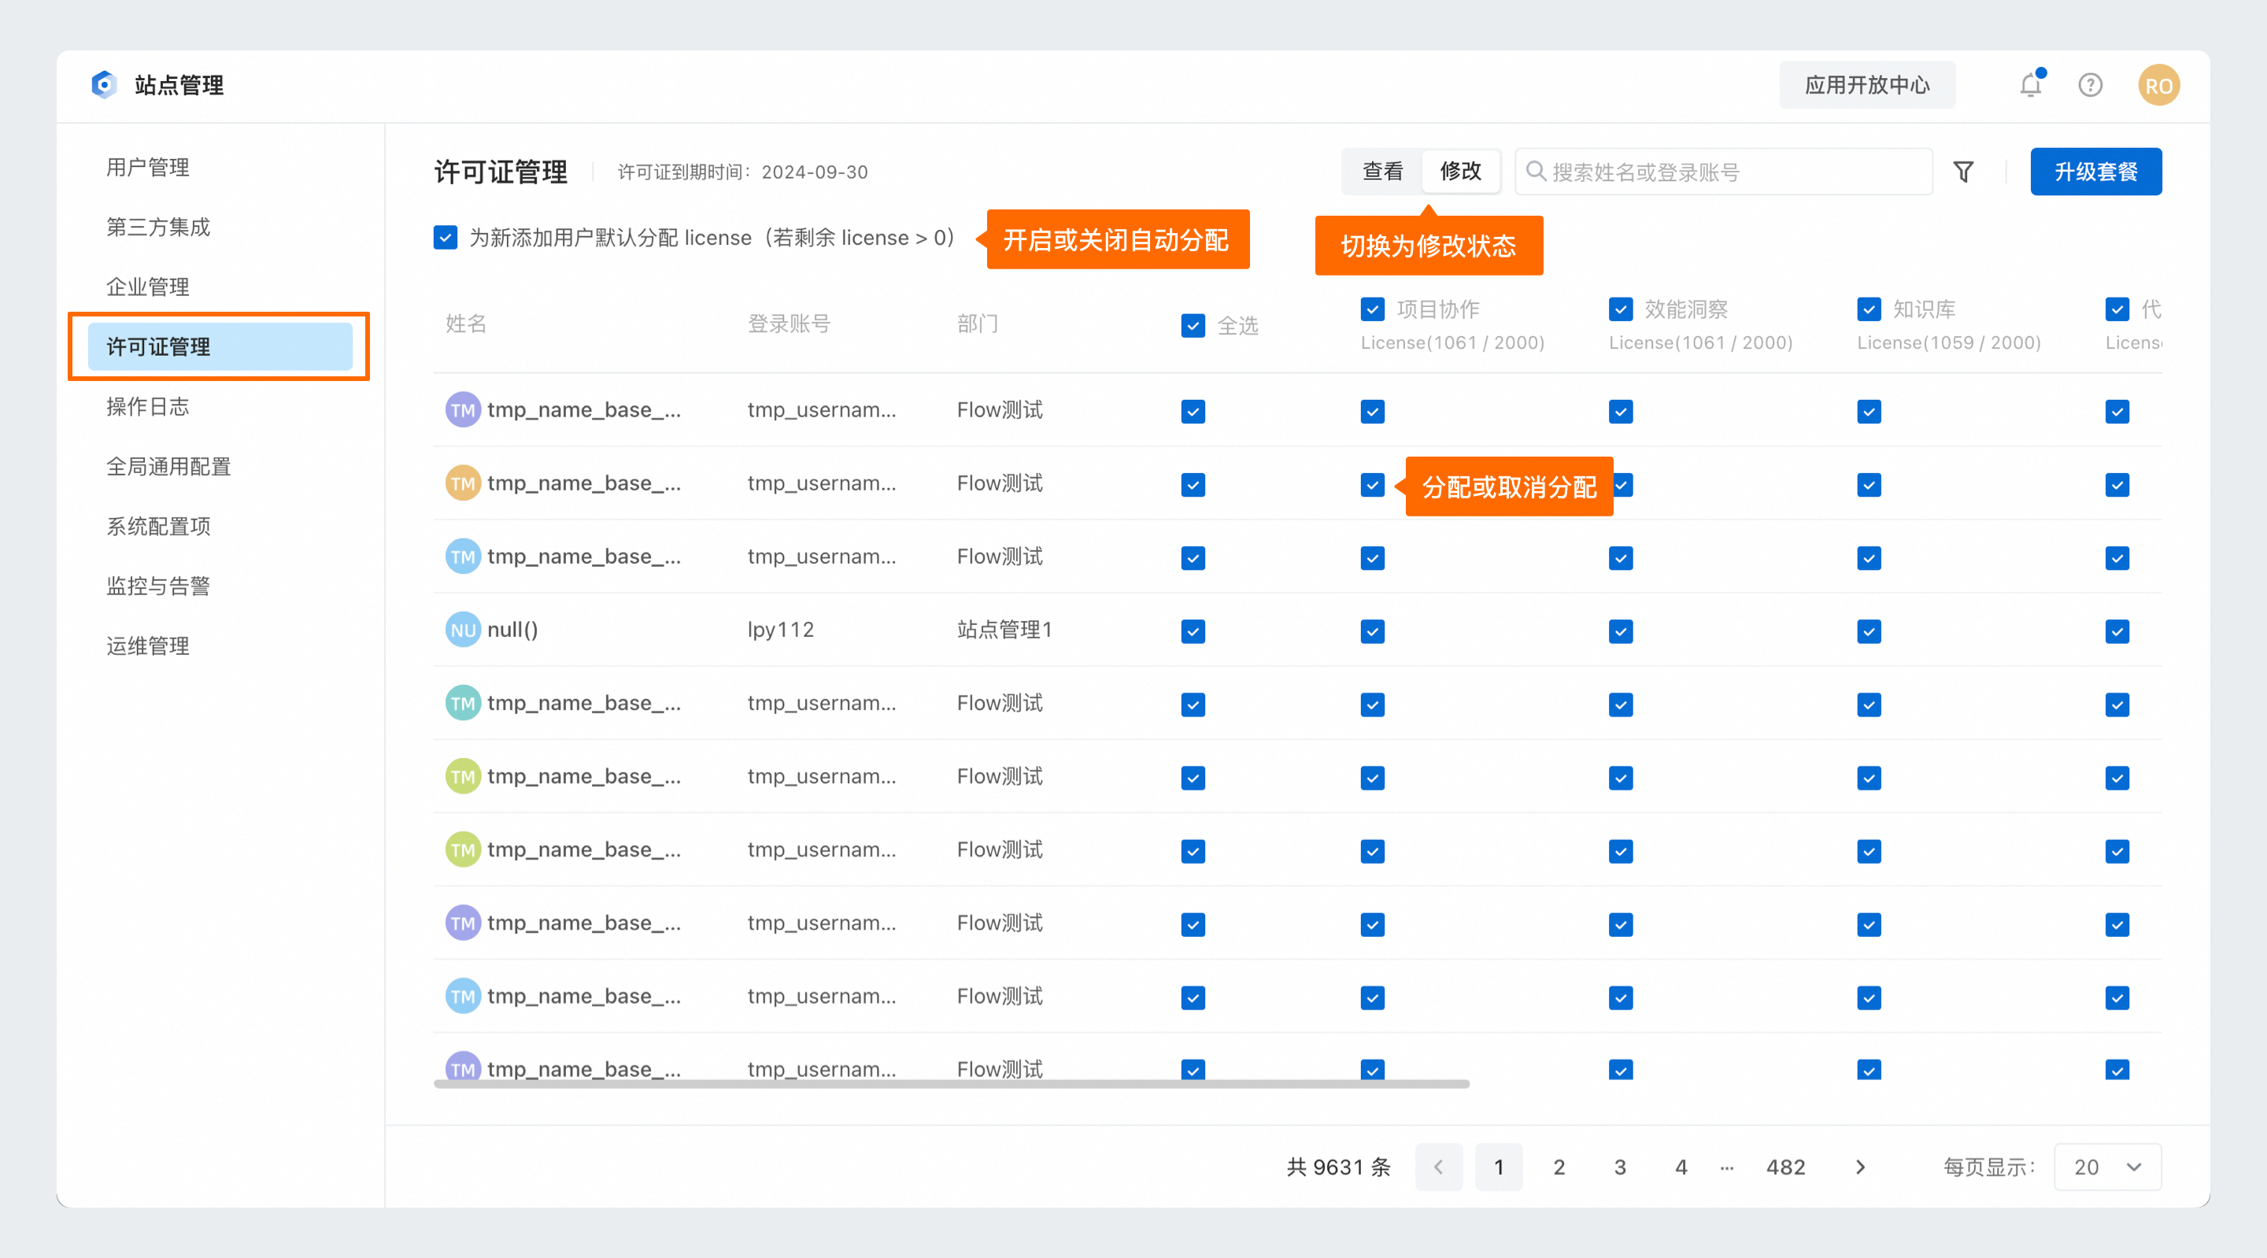The width and height of the screenshot is (2267, 1258).
Task: Toggle the 全选 header checkbox
Action: click(x=1193, y=326)
